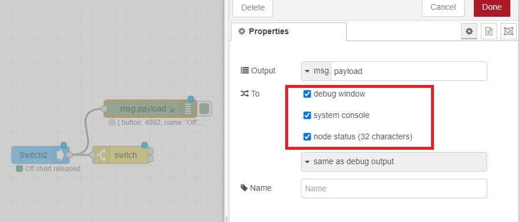
Task: Select the msg.payload debug node
Action: tap(150, 109)
